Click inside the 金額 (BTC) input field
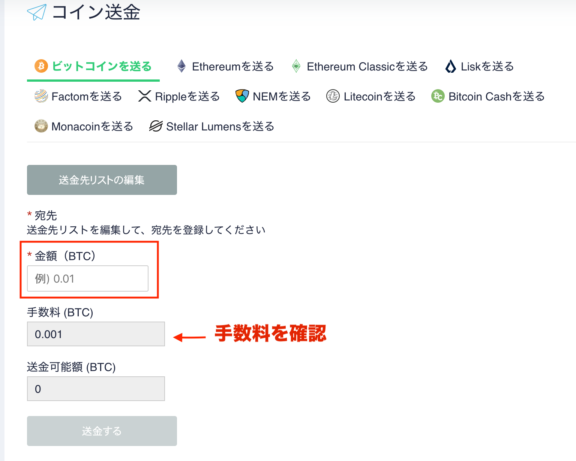 pos(87,278)
